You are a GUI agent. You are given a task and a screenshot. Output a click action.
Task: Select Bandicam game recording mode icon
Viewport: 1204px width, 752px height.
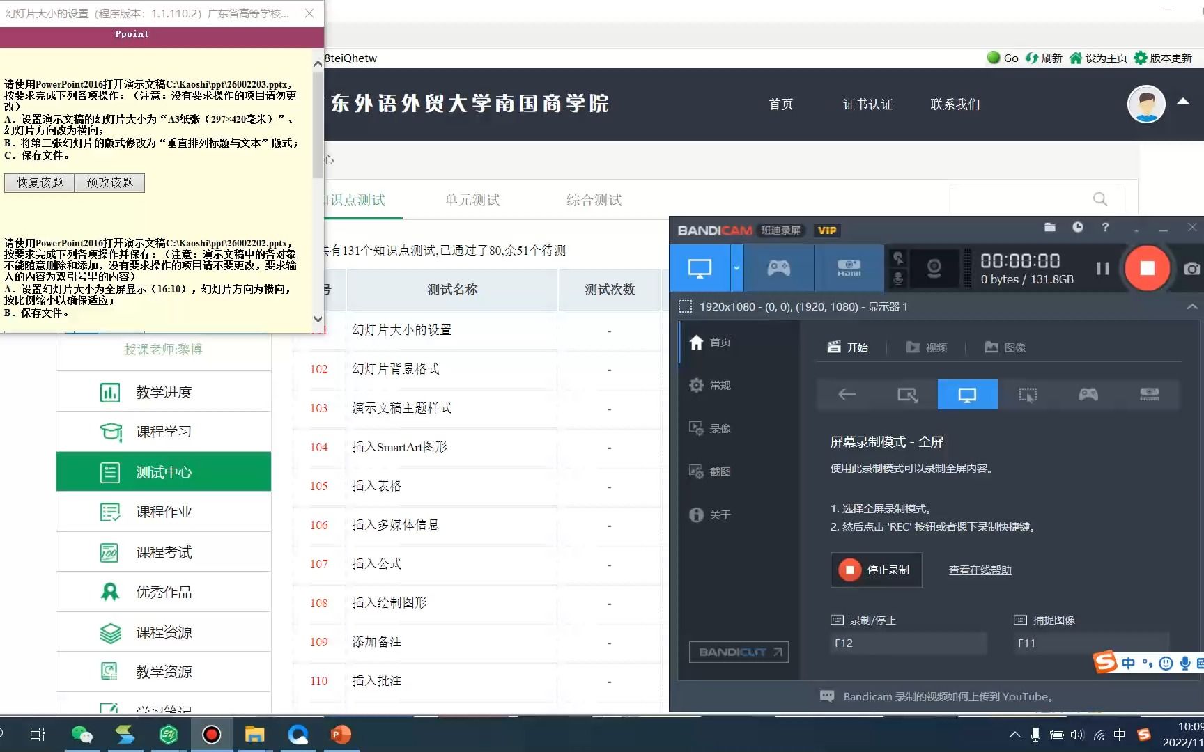point(778,268)
